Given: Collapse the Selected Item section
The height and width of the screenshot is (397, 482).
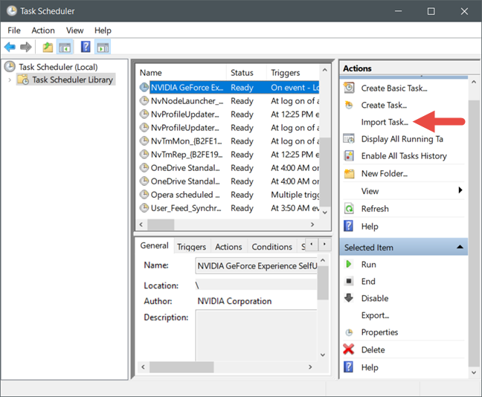Looking at the screenshot, I should point(460,247).
